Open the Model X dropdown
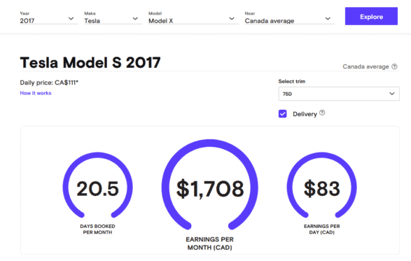Screen dimensions: 411x261 [193, 17]
